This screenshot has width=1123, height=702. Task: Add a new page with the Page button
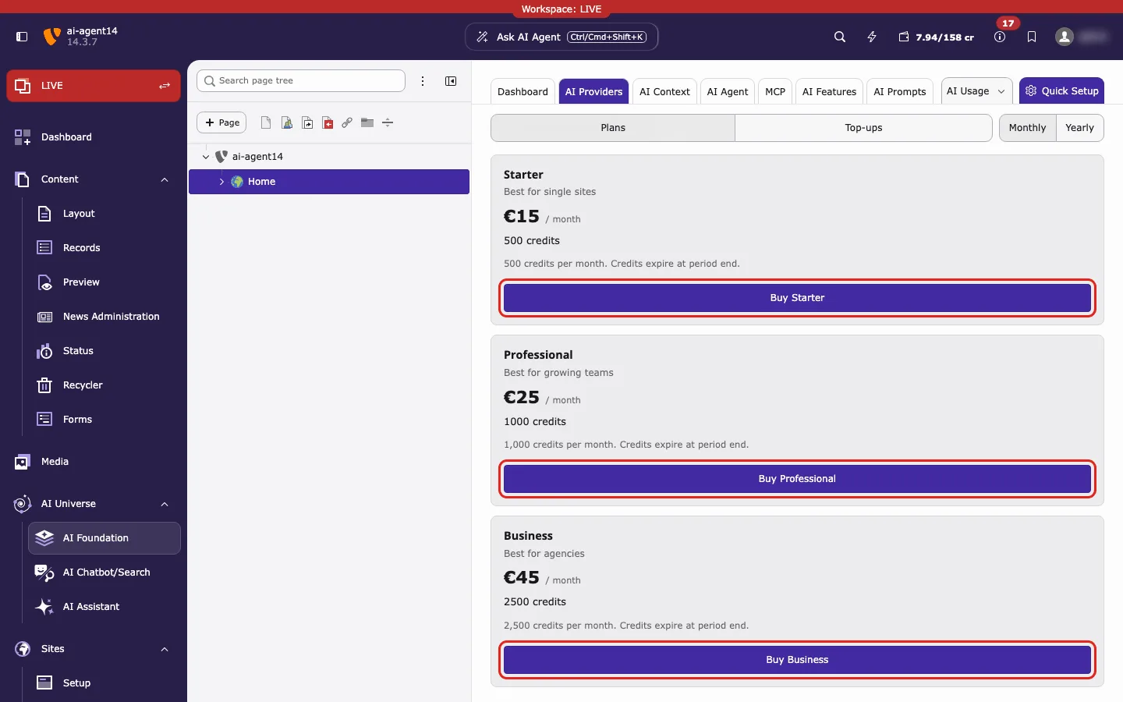point(221,122)
